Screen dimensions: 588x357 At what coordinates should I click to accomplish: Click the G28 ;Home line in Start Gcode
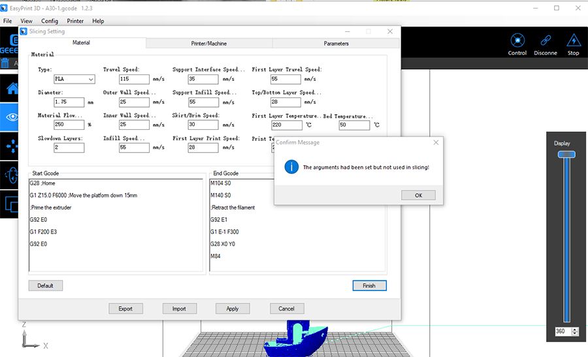tap(42, 183)
